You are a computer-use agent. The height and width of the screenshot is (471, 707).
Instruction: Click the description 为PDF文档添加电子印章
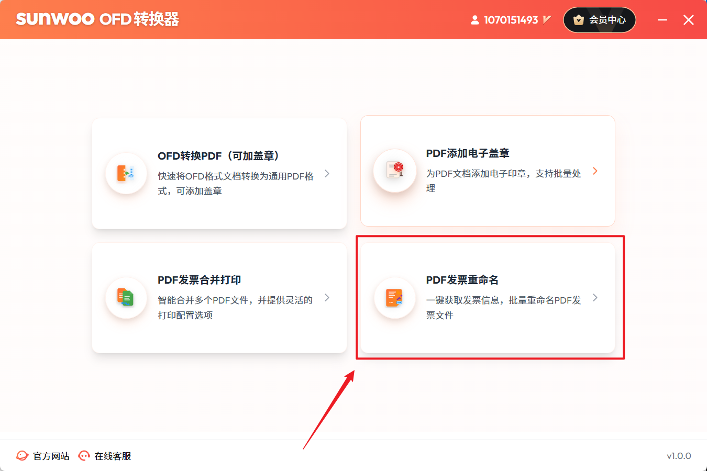point(503,181)
